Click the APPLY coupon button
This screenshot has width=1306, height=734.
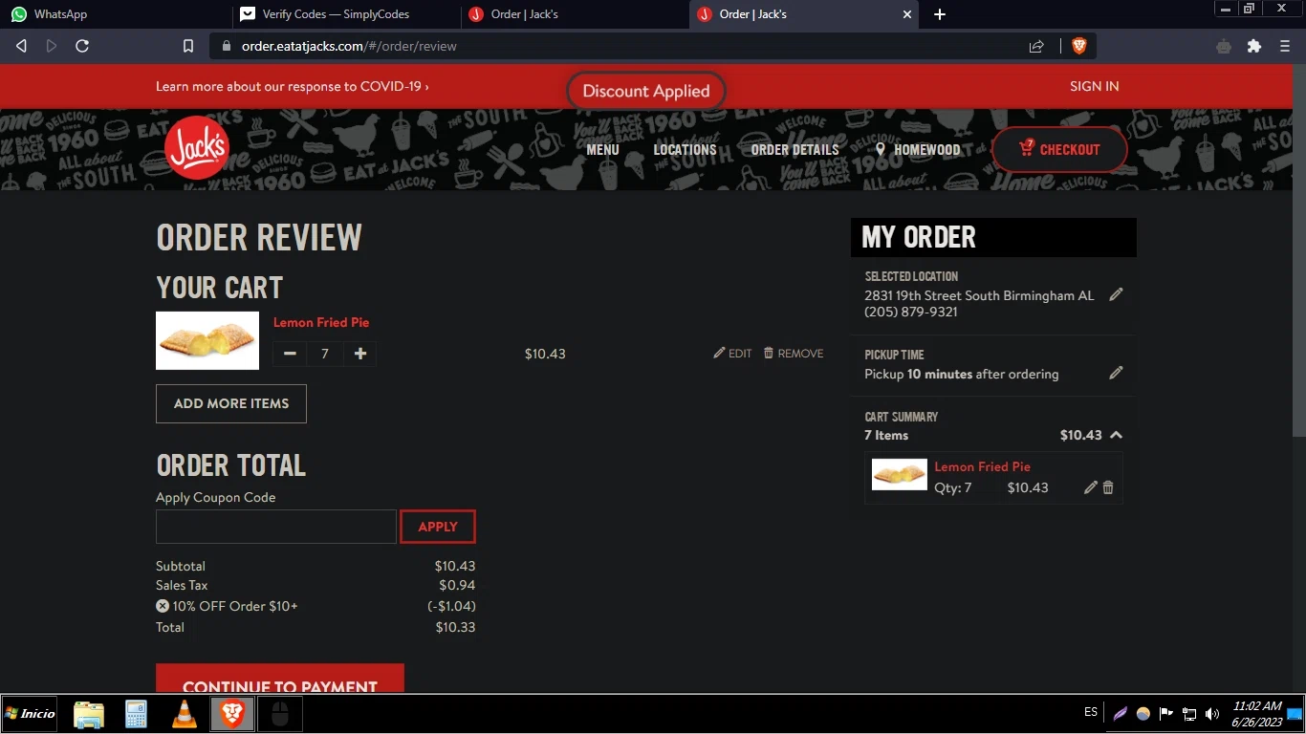(438, 527)
